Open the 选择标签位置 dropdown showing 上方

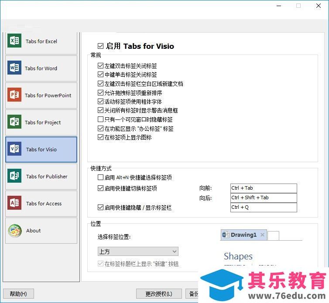[x=138, y=252]
